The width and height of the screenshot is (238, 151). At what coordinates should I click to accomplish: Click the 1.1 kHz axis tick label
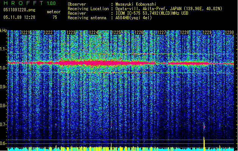(x=3, y=49)
